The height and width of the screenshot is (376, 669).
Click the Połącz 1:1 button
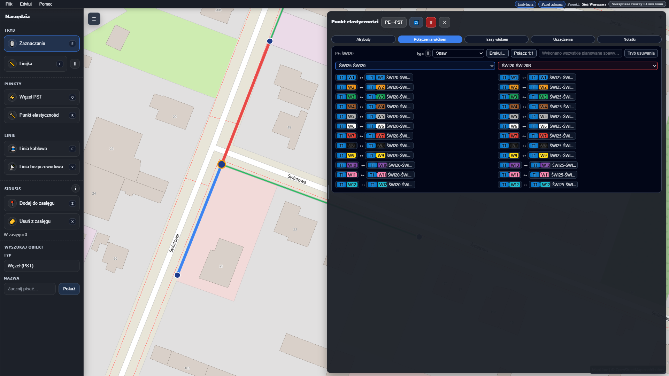[x=523, y=53]
